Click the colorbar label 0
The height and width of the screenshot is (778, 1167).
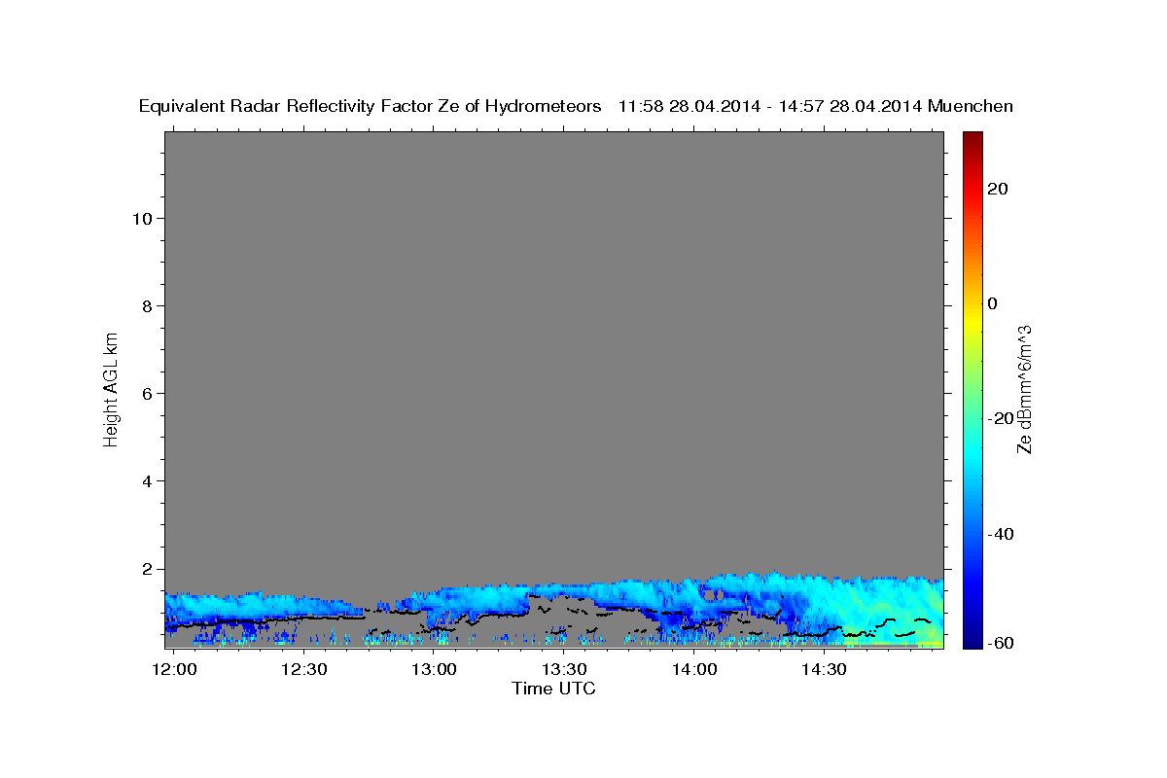[993, 303]
